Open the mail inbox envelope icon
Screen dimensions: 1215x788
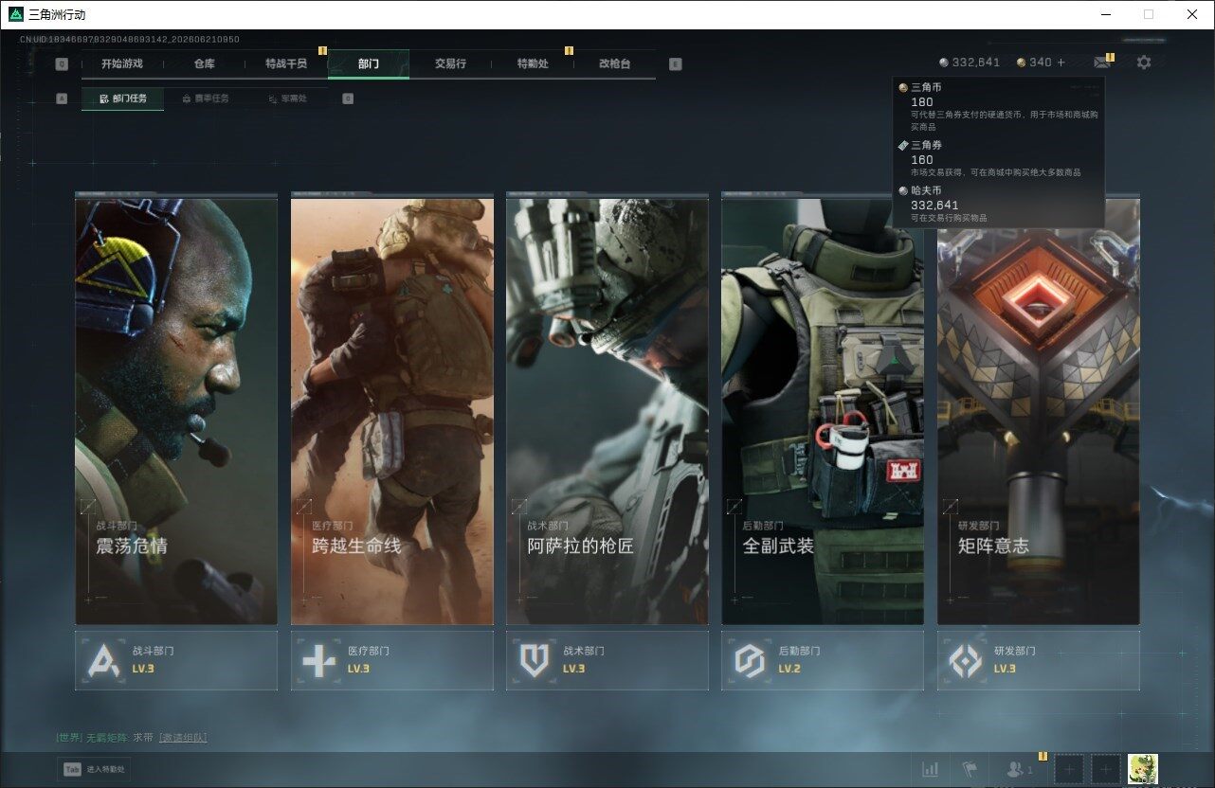1101,63
